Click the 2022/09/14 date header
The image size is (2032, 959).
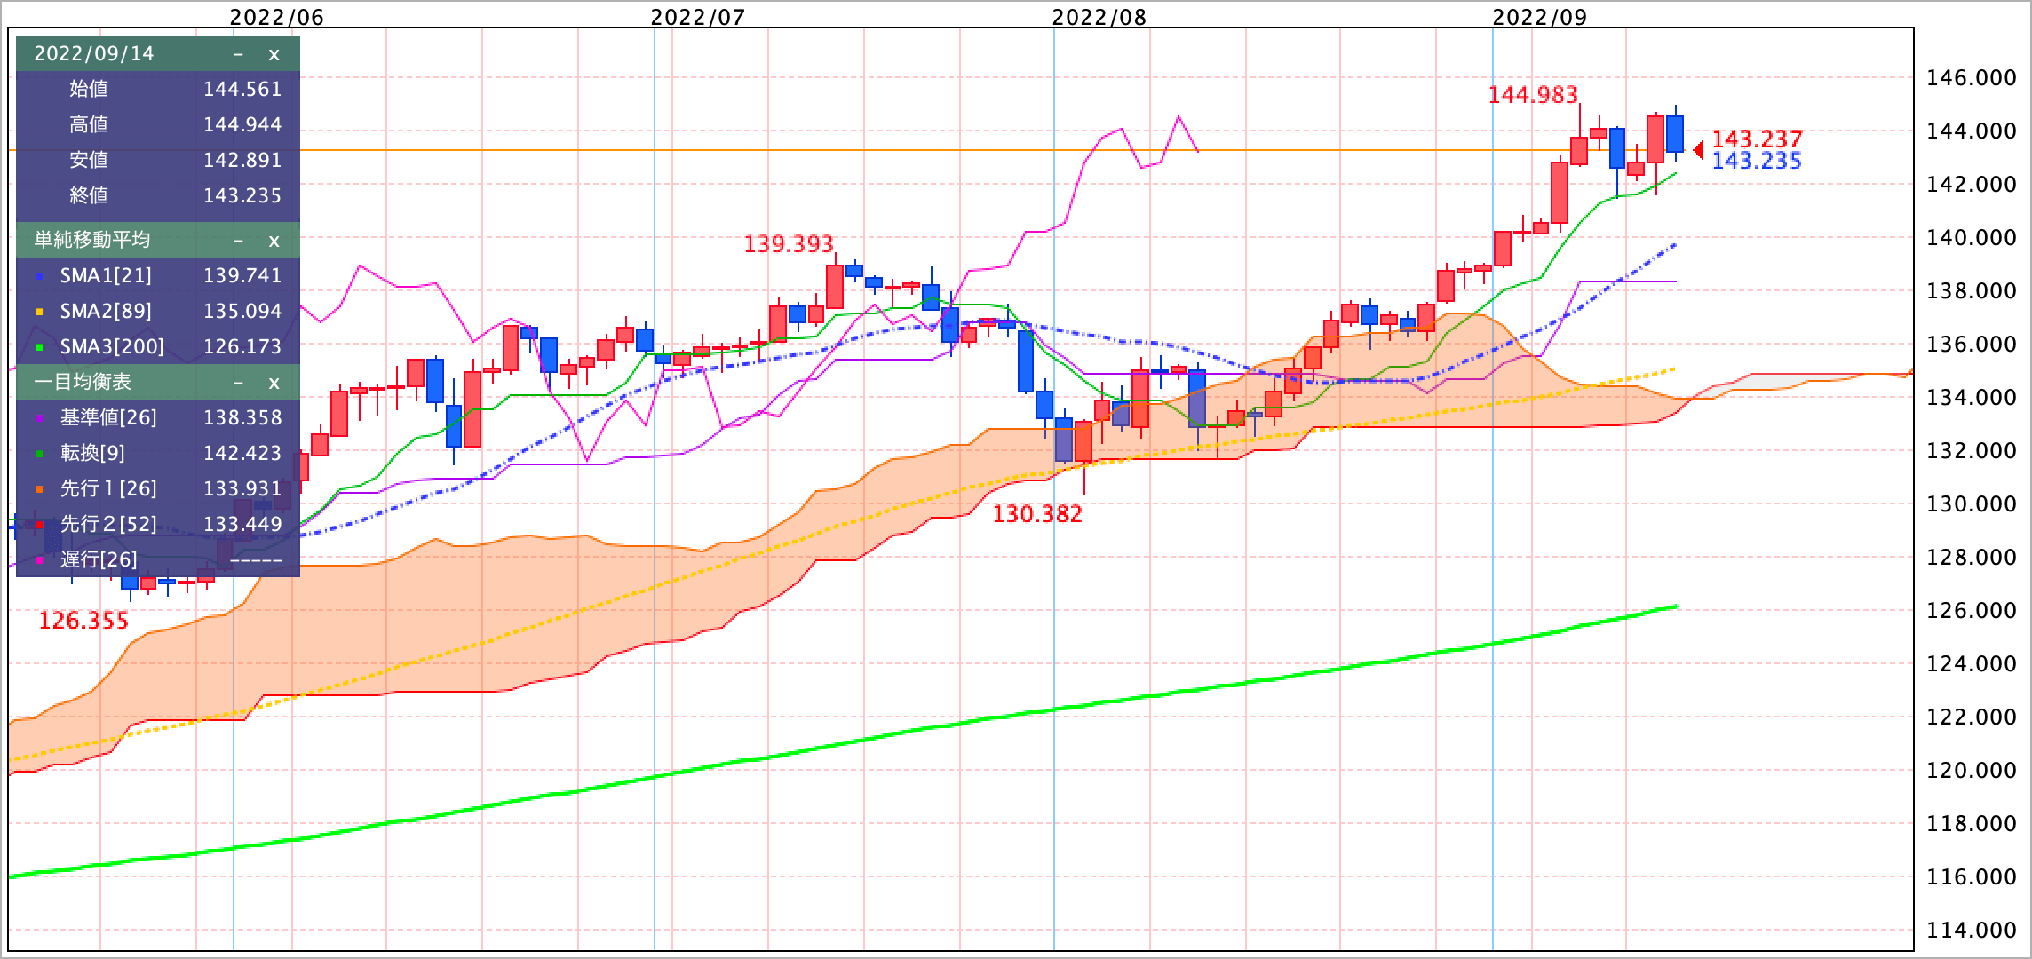[94, 54]
